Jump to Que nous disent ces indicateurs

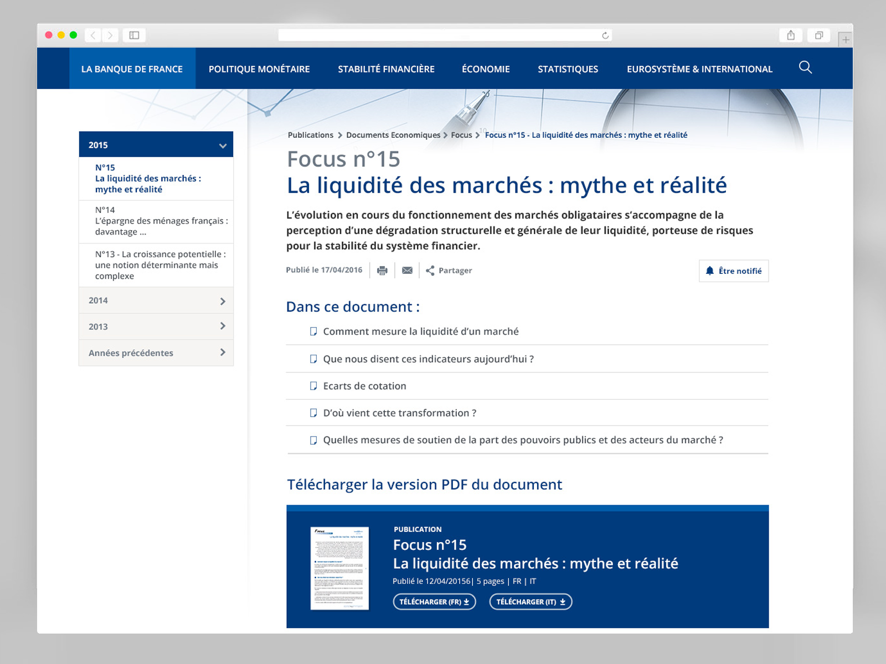click(x=428, y=359)
